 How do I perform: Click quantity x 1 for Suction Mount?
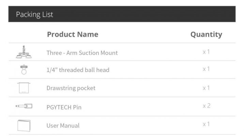(x=206, y=52)
